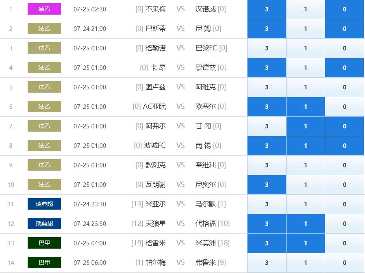The width and height of the screenshot is (365, 273).
Task: Toggle win (3) for 卡昂 vs 罗德兹
Action: click(267, 68)
